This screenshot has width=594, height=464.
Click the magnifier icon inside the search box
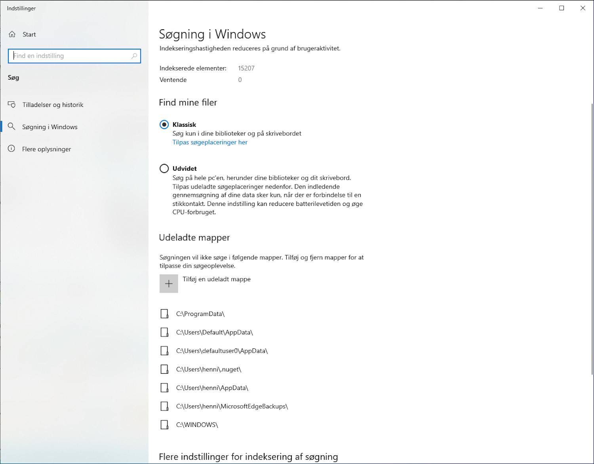tap(134, 56)
